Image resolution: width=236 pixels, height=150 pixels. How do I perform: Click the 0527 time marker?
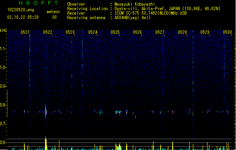(160, 32)
